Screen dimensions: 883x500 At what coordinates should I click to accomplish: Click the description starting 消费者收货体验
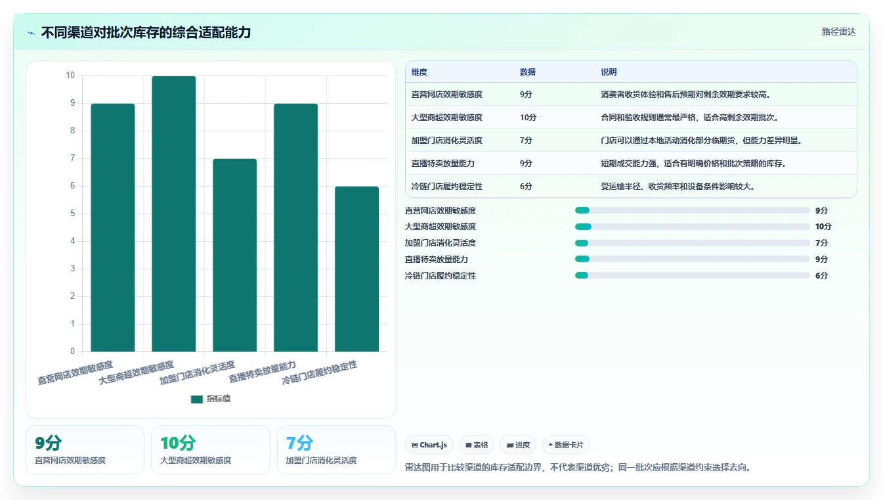pos(685,94)
